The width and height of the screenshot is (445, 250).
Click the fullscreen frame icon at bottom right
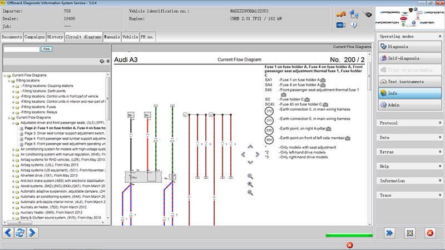(x=410, y=233)
